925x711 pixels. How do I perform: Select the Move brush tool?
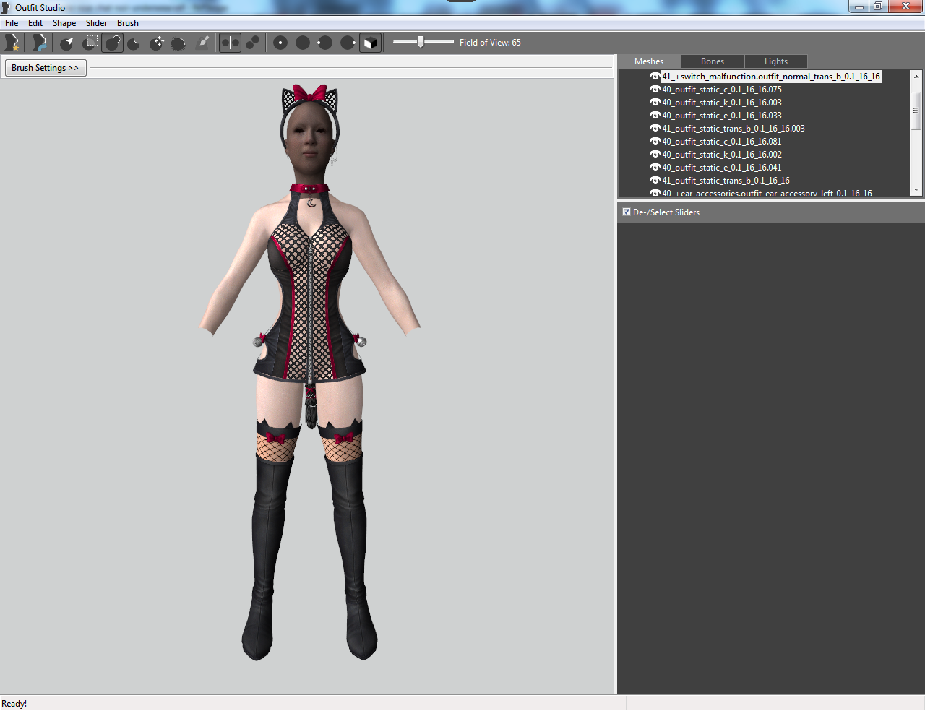[157, 43]
